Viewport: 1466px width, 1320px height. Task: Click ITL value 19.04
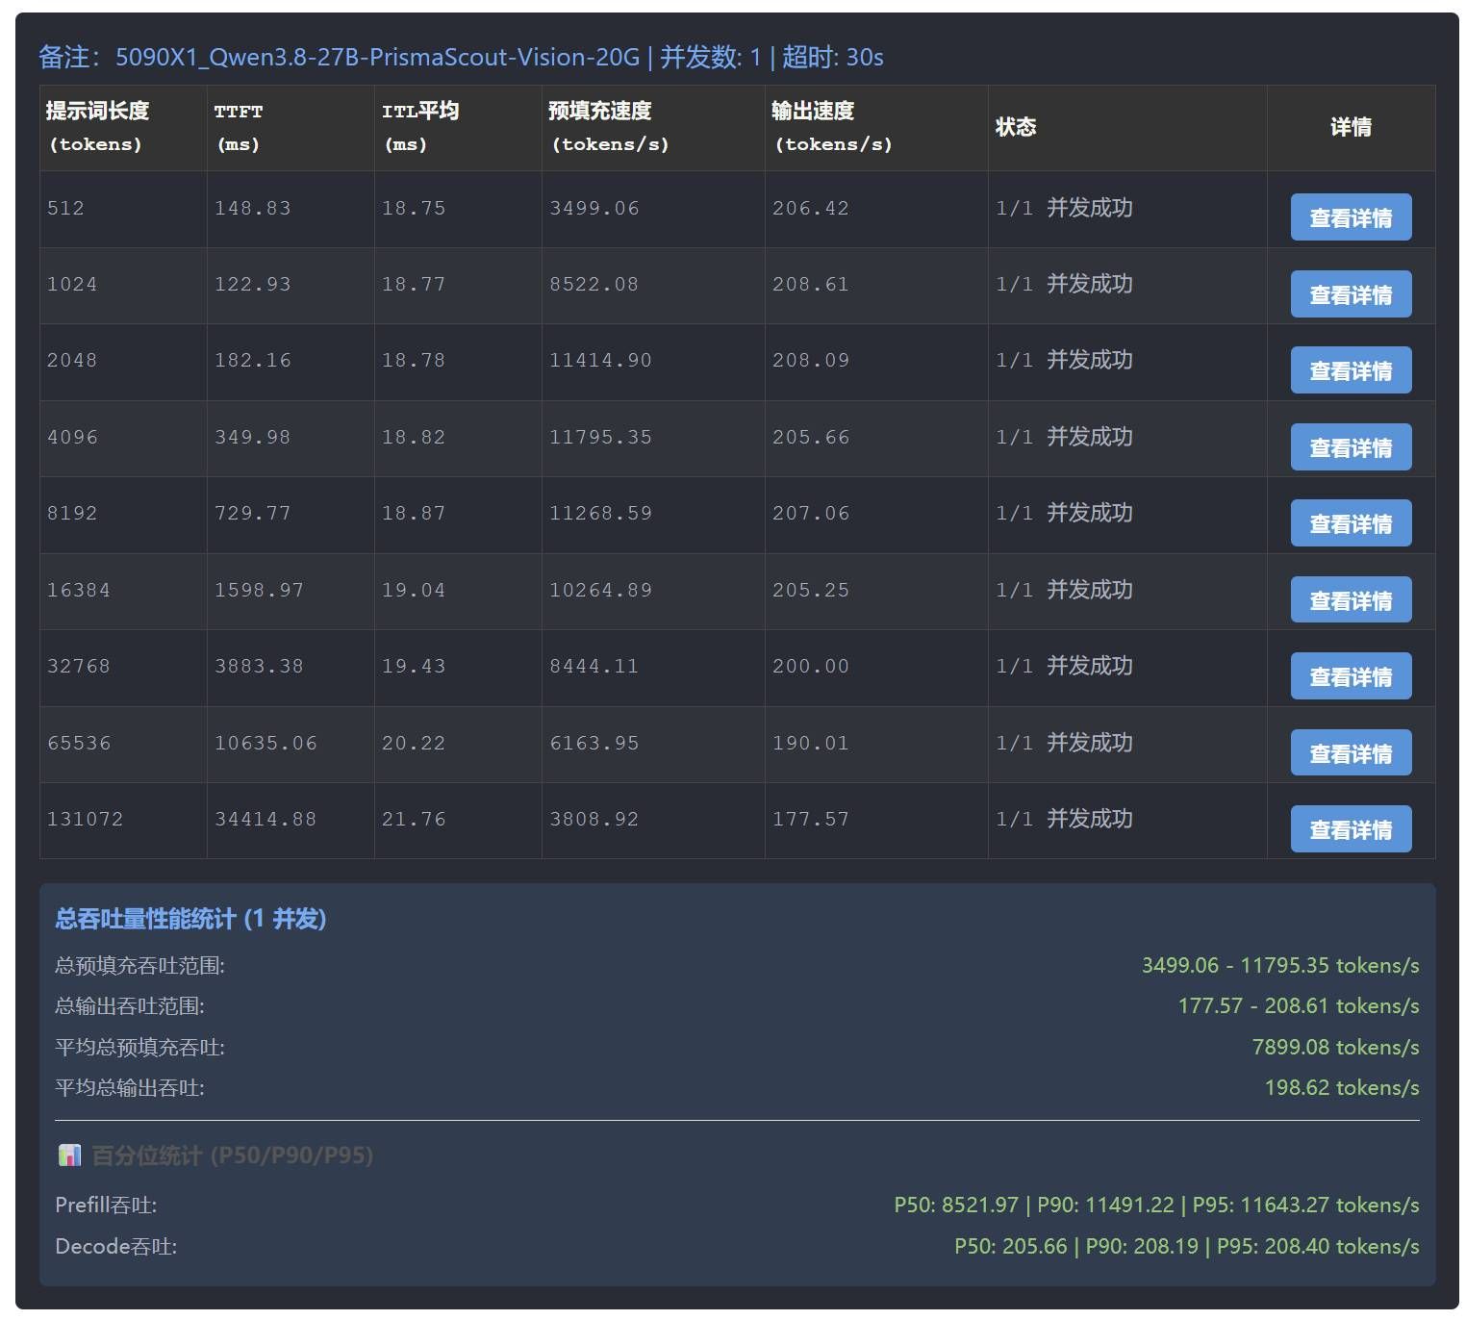tap(414, 590)
